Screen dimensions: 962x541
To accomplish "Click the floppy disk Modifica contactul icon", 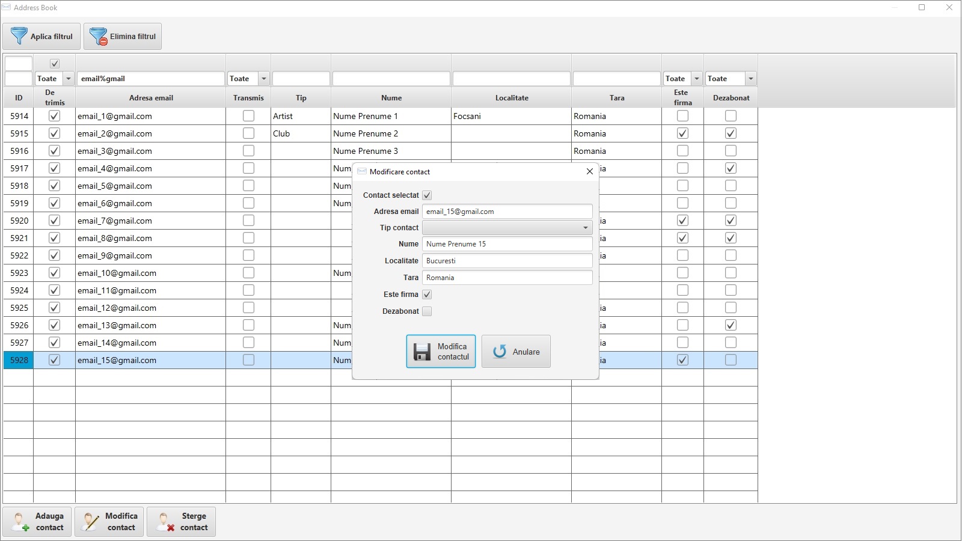I will pyautogui.click(x=422, y=352).
